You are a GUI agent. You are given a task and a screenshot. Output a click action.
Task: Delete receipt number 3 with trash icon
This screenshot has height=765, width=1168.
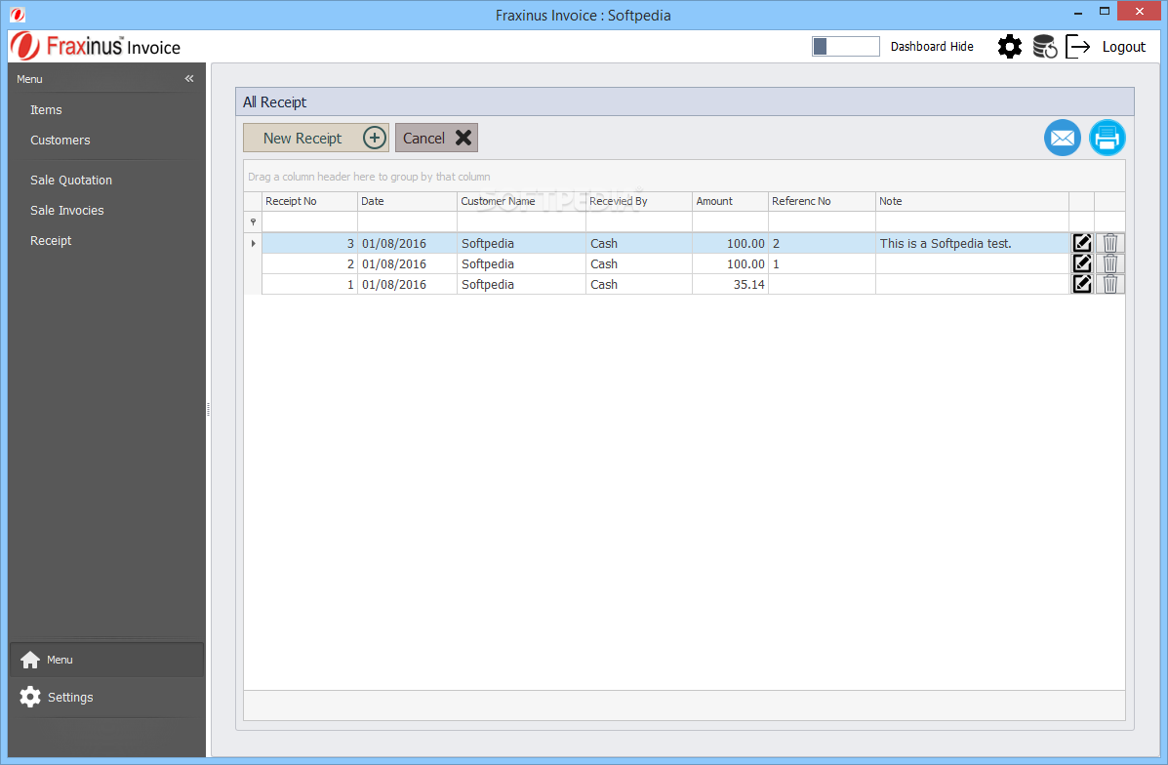tap(1109, 243)
